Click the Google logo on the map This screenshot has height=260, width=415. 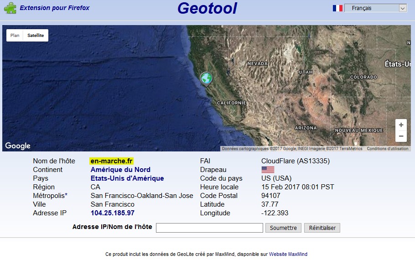18,146
